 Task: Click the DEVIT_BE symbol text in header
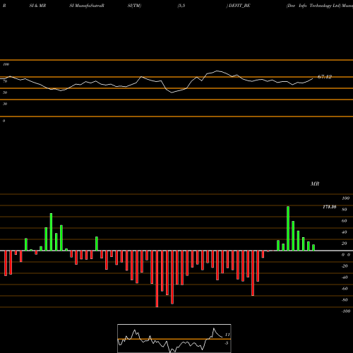coord(239,6)
